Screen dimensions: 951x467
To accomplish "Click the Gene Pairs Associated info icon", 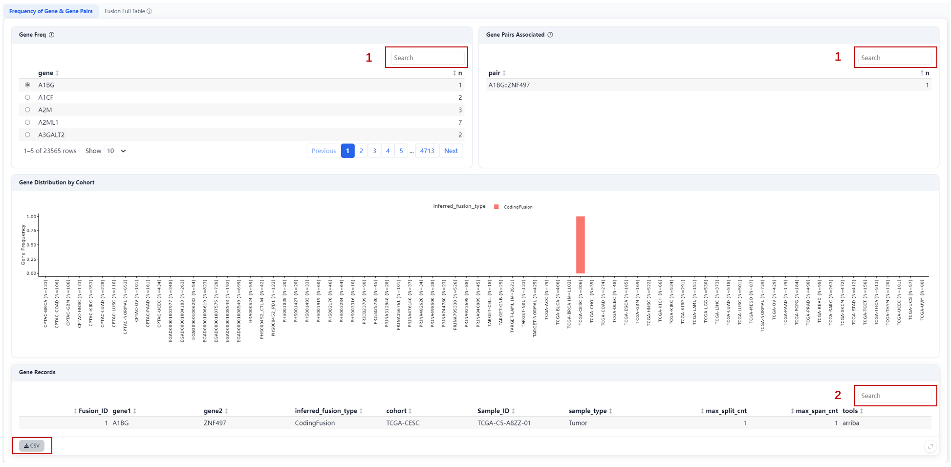I will click(550, 35).
